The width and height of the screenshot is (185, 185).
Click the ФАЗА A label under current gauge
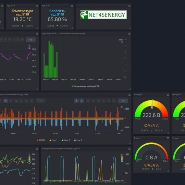(151, 165)
